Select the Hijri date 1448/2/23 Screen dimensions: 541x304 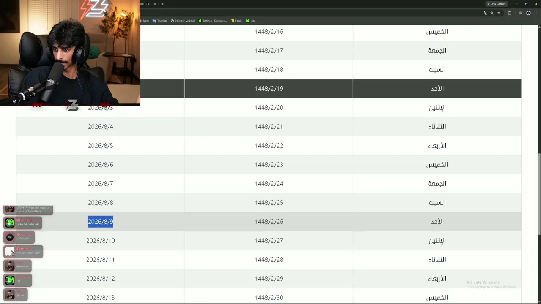click(x=269, y=165)
